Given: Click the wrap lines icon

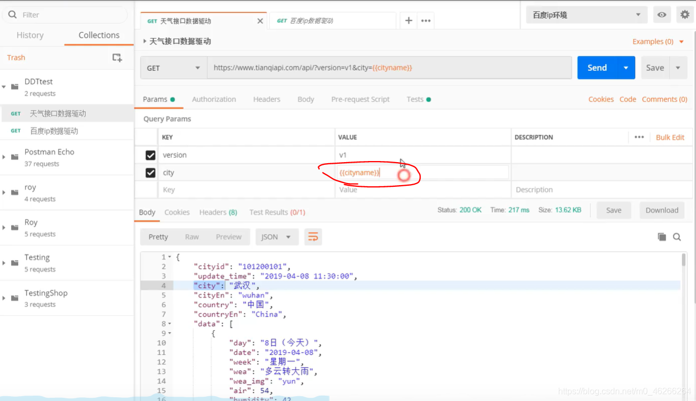Looking at the screenshot, I should tap(313, 237).
